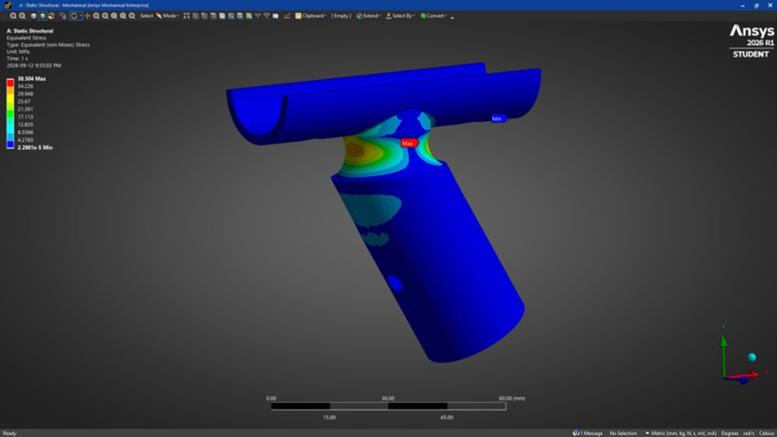
Task: Click the 2.2981e-5 Min legend value
Action: point(35,148)
